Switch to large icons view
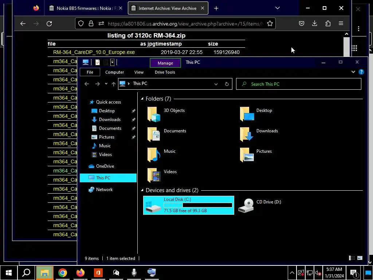The image size is (373, 280). (x=360, y=258)
